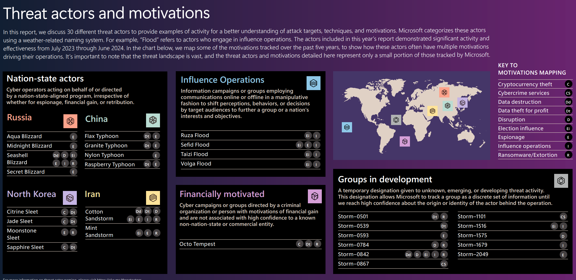Image resolution: width=576 pixels, height=280 pixels.
Task: Select the Granite Typhoon actor name
Action: click(106, 146)
